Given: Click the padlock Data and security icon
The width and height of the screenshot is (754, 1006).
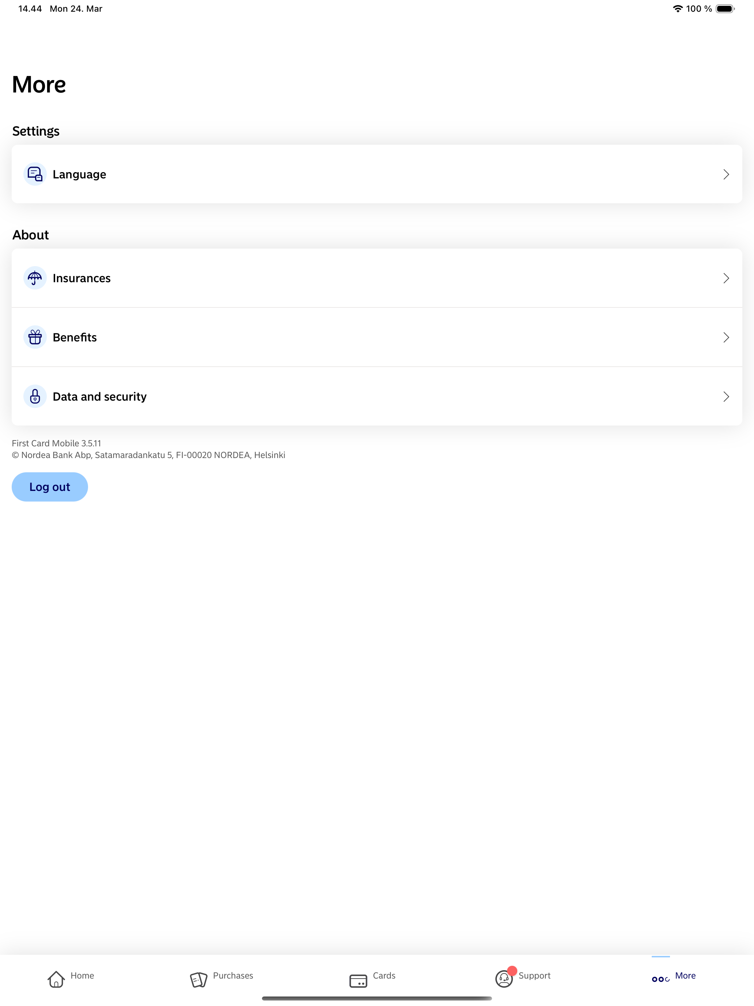Looking at the screenshot, I should point(35,396).
